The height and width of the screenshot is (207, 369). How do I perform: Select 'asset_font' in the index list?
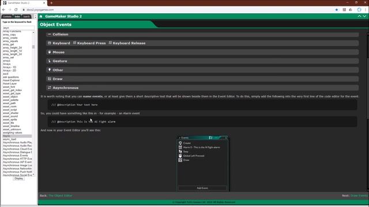pos(9,87)
